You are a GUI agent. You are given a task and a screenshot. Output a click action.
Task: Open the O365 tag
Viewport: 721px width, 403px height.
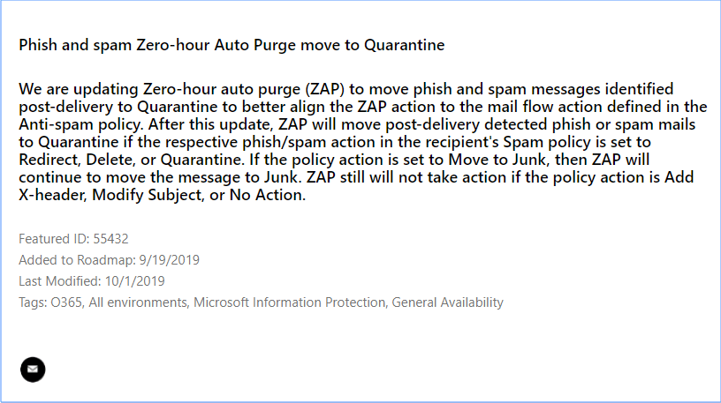(x=66, y=302)
